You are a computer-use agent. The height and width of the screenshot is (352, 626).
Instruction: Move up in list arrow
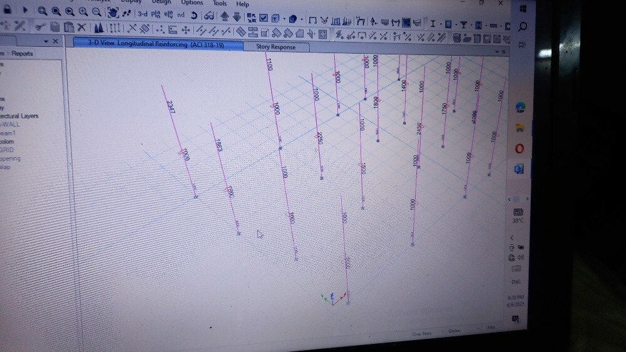(224, 16)
